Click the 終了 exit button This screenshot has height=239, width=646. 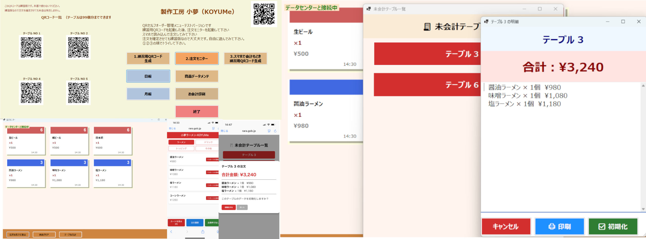197,112
